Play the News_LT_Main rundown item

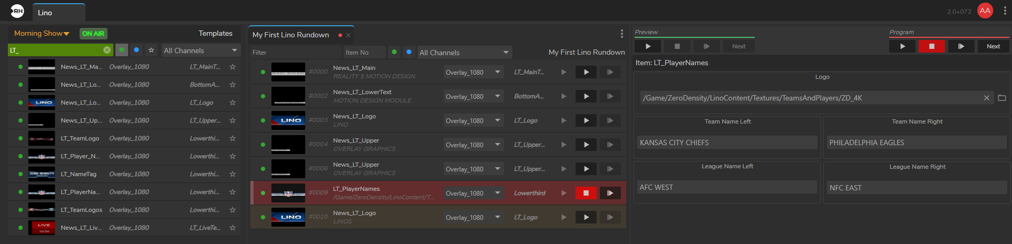pos(586,72)
